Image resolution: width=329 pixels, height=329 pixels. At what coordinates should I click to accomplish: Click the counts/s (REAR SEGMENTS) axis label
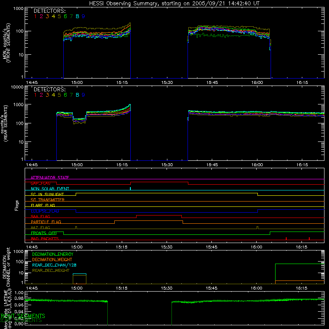click(x=5, y=123)
